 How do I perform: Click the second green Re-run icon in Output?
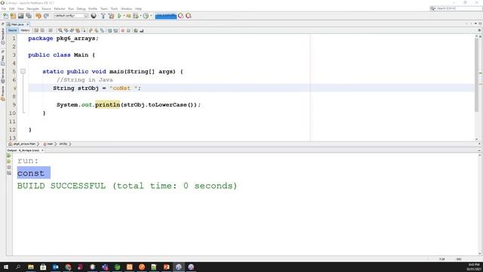pyautogui.click(x=9, y=161)
